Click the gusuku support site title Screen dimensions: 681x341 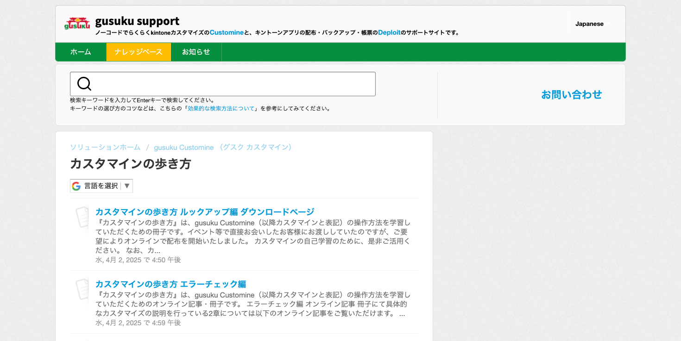coord(137,21)
